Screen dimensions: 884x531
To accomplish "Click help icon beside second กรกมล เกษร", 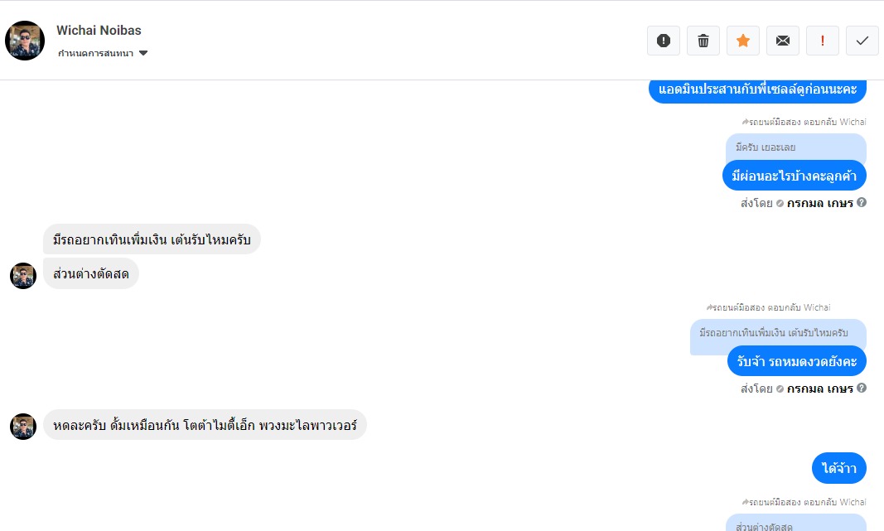I will 862,388.
